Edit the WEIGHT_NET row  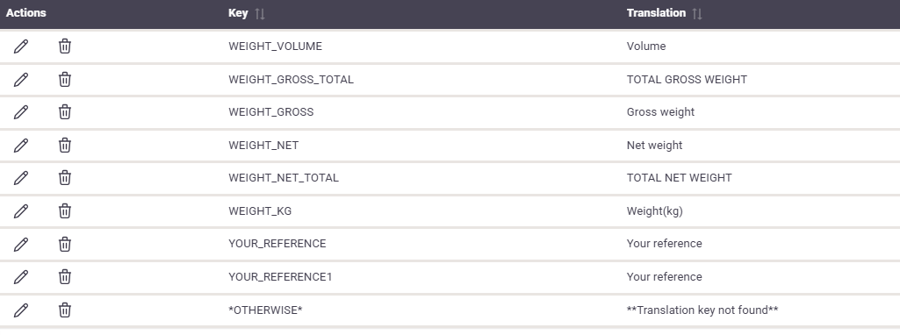(21, 145)
